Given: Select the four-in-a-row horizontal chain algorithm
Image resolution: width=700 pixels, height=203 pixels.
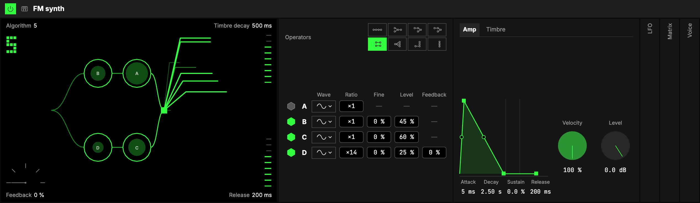Looking at the screenshot, I should tap(377, 30).
